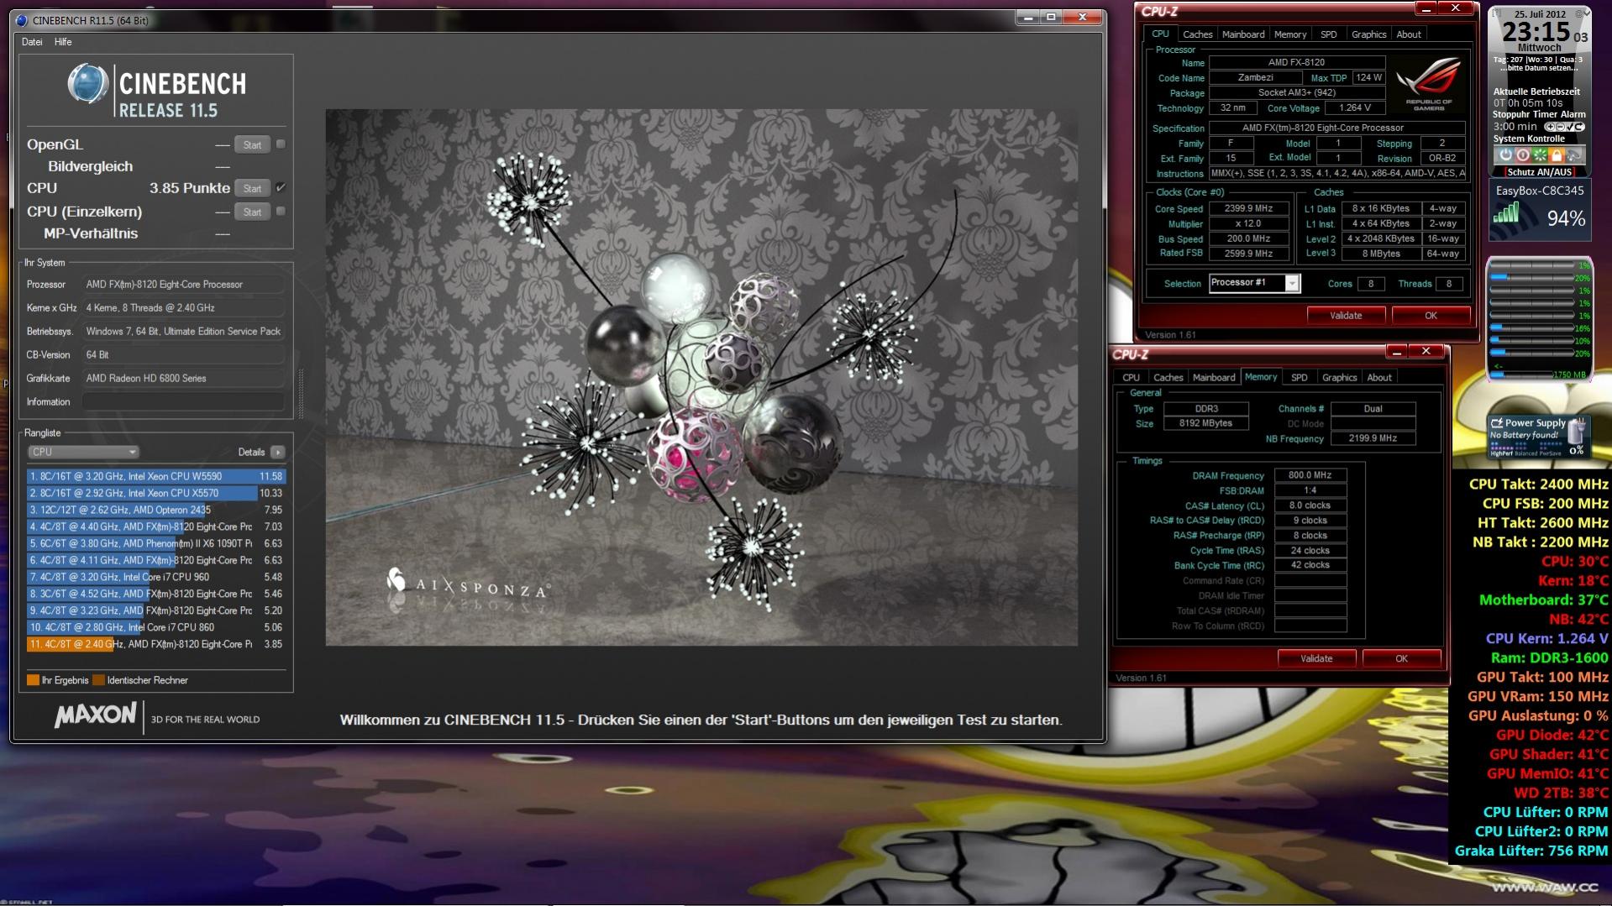The width and height of the screenshot is (1612, 906).
Task: Click the 23:15 clock gadget time
Action: point(1536,32)
